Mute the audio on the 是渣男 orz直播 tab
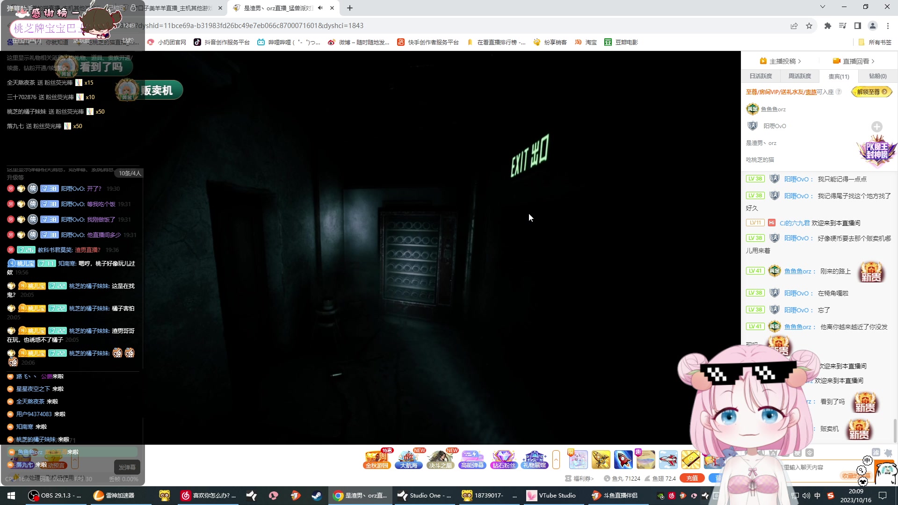This screenshot has width=898, height=505. click(x=320, y=8)
